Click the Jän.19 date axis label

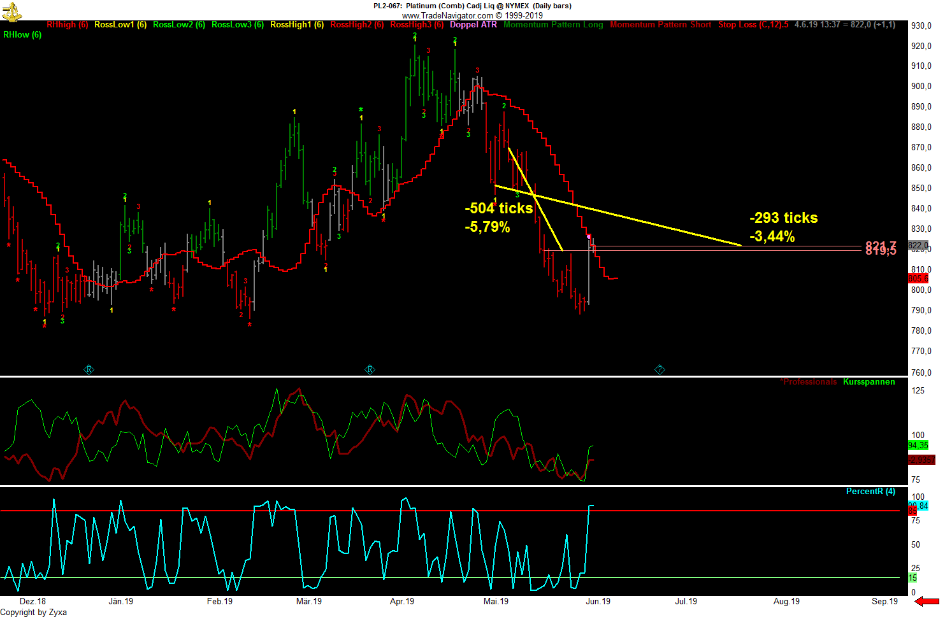coord(121,601)
